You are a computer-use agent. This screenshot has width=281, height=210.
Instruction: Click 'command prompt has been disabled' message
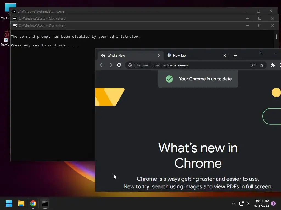75,37
